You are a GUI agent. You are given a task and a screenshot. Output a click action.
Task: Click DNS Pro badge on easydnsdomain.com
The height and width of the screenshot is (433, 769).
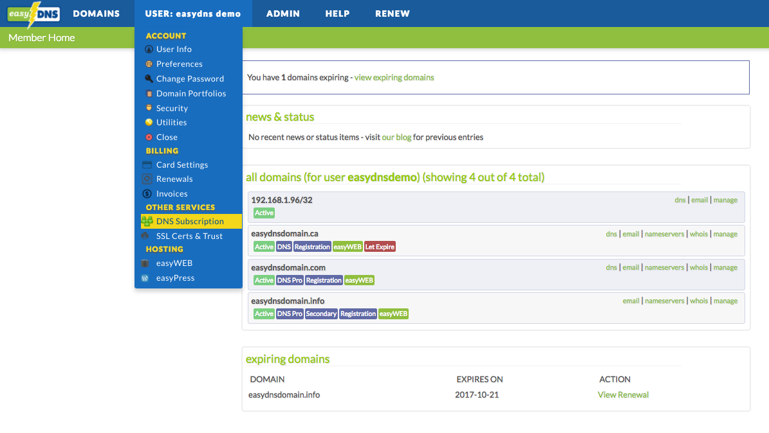[x=290, y=281]
